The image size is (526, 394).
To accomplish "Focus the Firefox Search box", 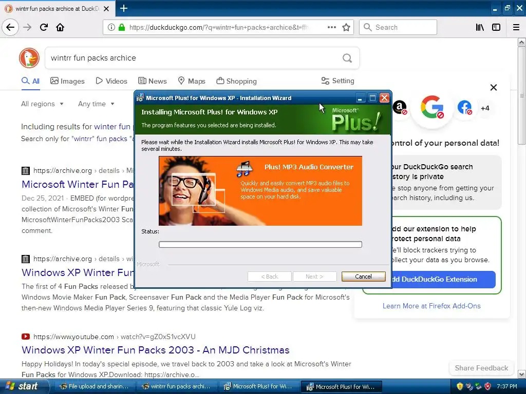I will [x=398, y=27].
